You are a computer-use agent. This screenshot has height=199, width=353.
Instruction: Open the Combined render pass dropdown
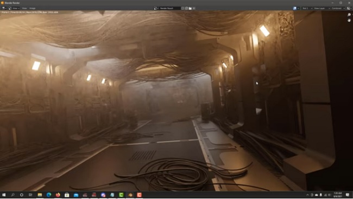[338, 8]
